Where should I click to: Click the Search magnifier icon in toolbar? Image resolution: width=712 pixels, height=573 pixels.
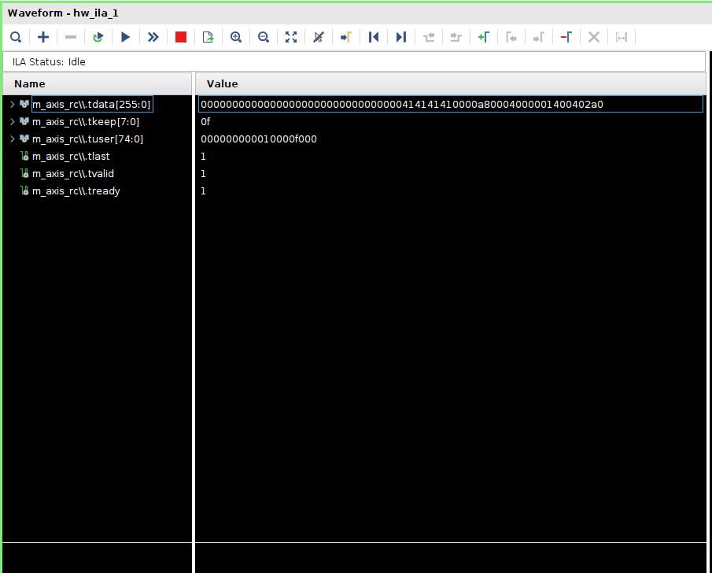[16, 37]
